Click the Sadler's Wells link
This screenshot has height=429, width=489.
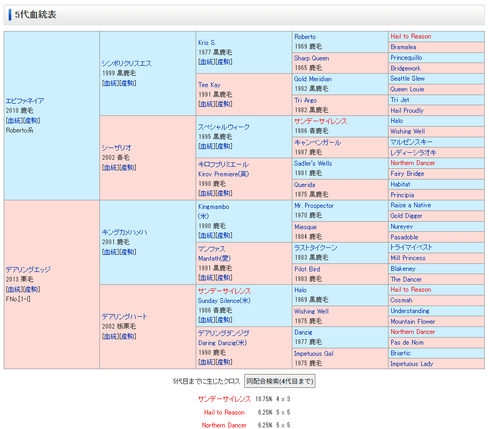pos(313,163)
